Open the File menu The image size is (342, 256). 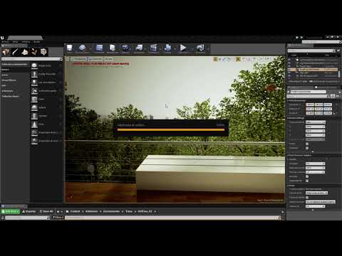coord(5,42)
